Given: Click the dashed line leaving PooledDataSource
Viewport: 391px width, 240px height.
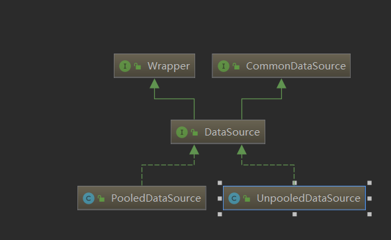Looking at the screenshot, I should point(142,175).
